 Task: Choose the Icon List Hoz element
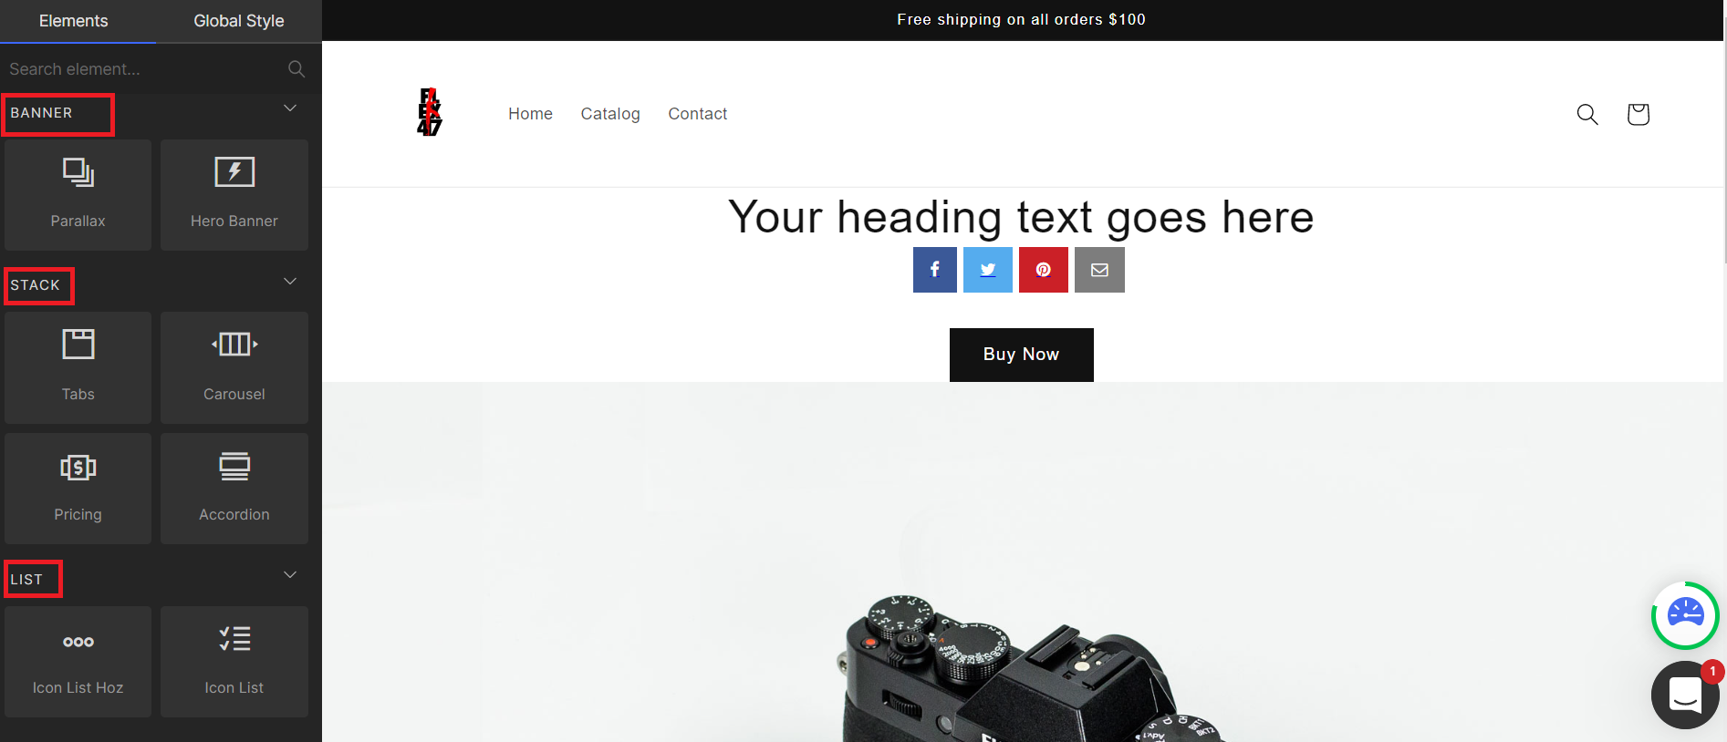click(x=78, y=662)
